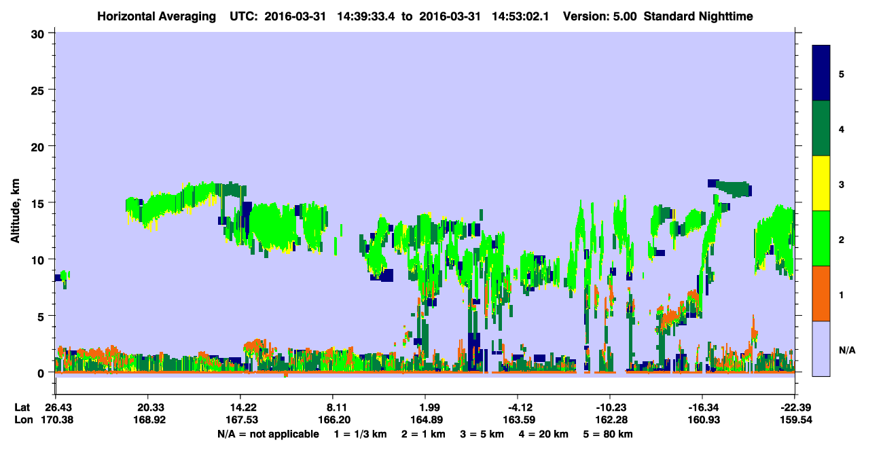Click the colorbar label '1'

click(842, 294)
